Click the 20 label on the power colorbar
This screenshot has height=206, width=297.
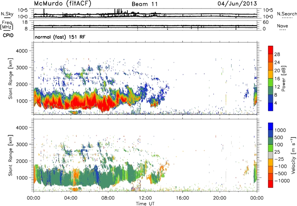pyautogui.click(x=277, y=71)
